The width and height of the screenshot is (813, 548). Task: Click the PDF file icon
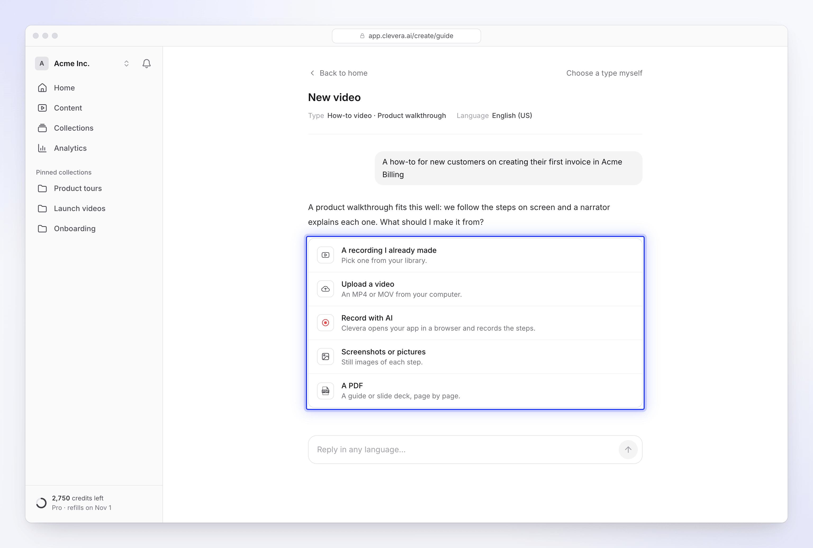tap(326, 391)
